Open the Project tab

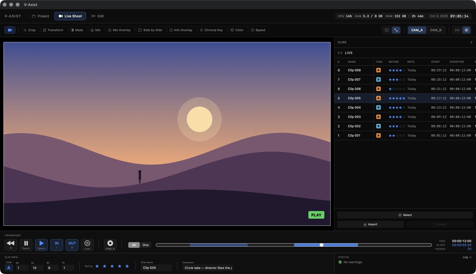[41, 16]
